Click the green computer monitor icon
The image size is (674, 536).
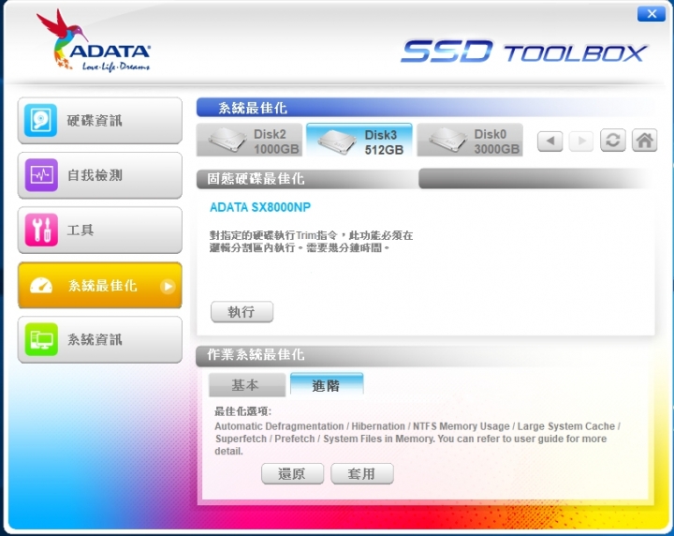(41, 339)
